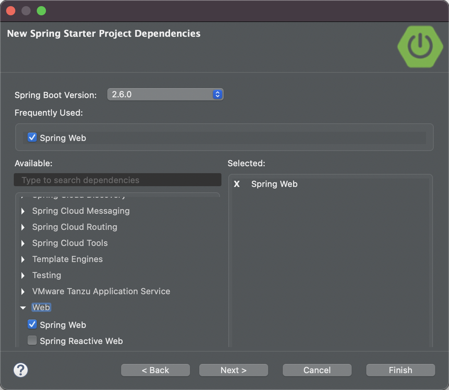Cancel the new project wizard
Image resolution: width=449 pixels, height=390 pixels.
pyautogui.click(x=317, y=370)
